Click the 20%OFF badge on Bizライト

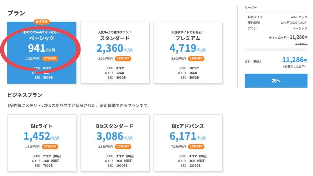point(50,146)
